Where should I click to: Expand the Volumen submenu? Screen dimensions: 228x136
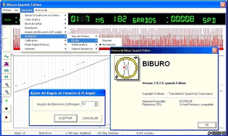43,49
